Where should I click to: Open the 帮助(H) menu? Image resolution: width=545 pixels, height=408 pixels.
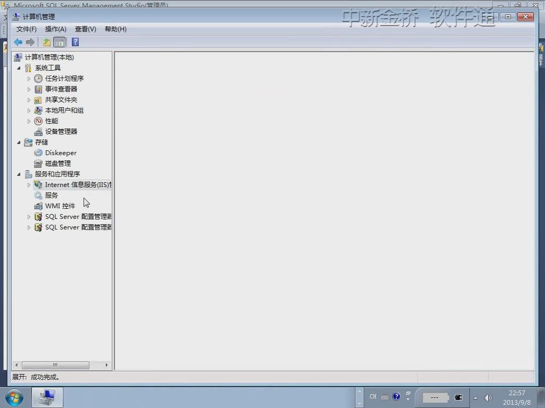[x=115, y=29]
